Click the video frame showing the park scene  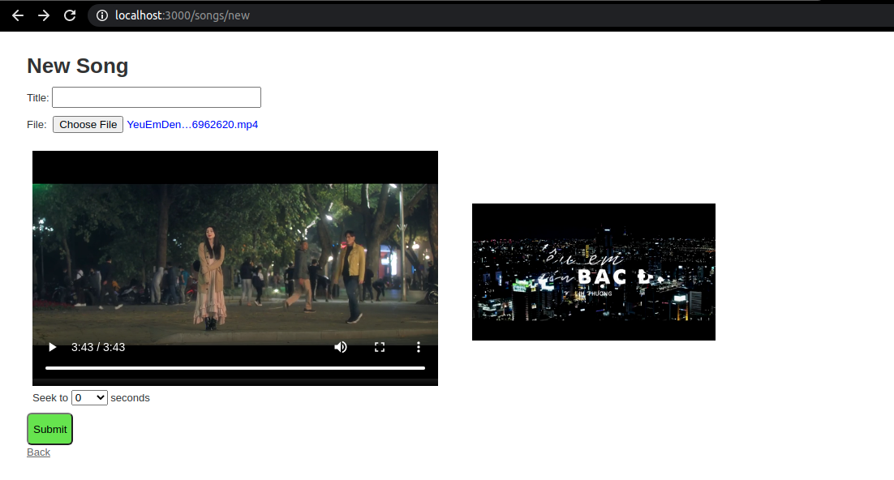(x=235, y=259)
